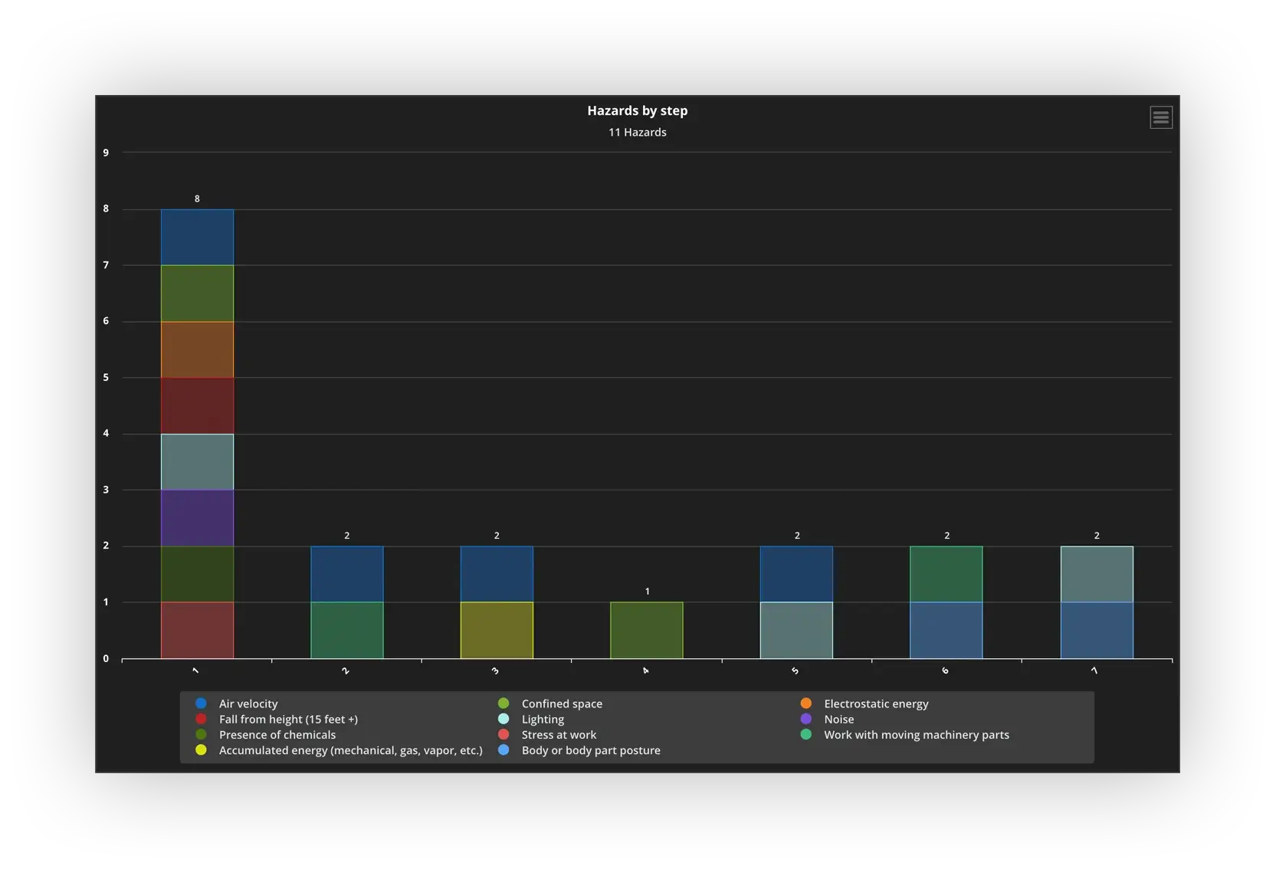Click the green bar for step 4
Screen dimensions: 1276x869
(647, 631)
